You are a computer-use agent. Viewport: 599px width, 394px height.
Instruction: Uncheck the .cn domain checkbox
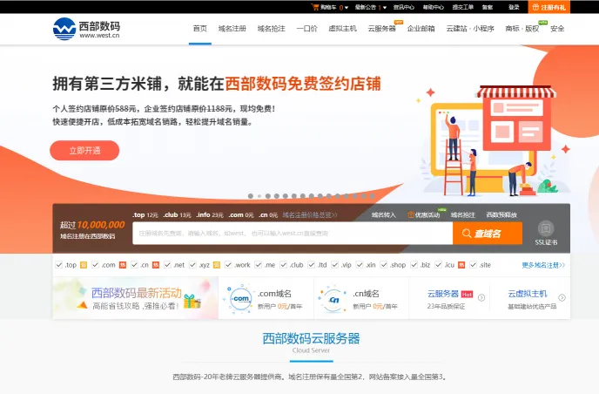[x=134, y=265]
